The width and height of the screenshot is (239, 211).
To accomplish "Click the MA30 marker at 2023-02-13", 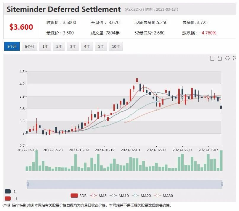I will [156, 110].
